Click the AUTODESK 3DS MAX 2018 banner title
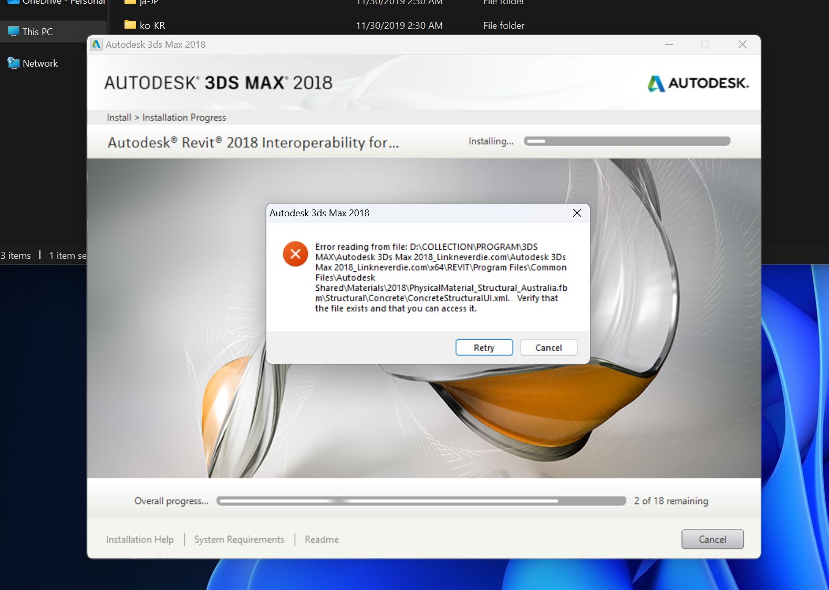 pyautogui.click(x=219, y=83)
